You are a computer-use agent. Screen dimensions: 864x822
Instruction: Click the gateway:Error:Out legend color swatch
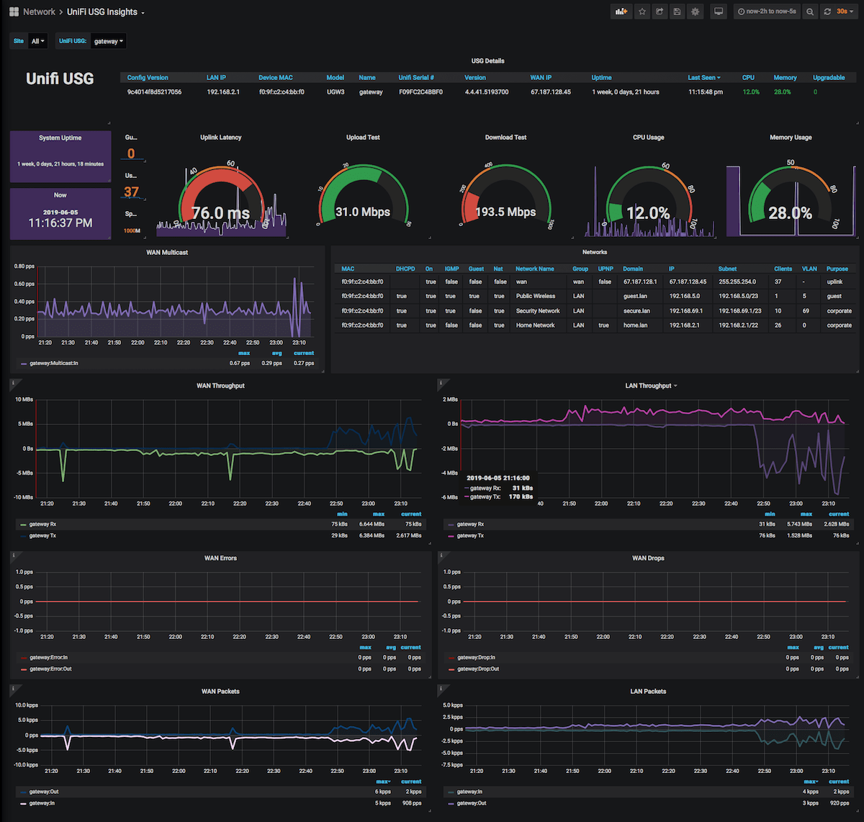(x=24, y=669)
